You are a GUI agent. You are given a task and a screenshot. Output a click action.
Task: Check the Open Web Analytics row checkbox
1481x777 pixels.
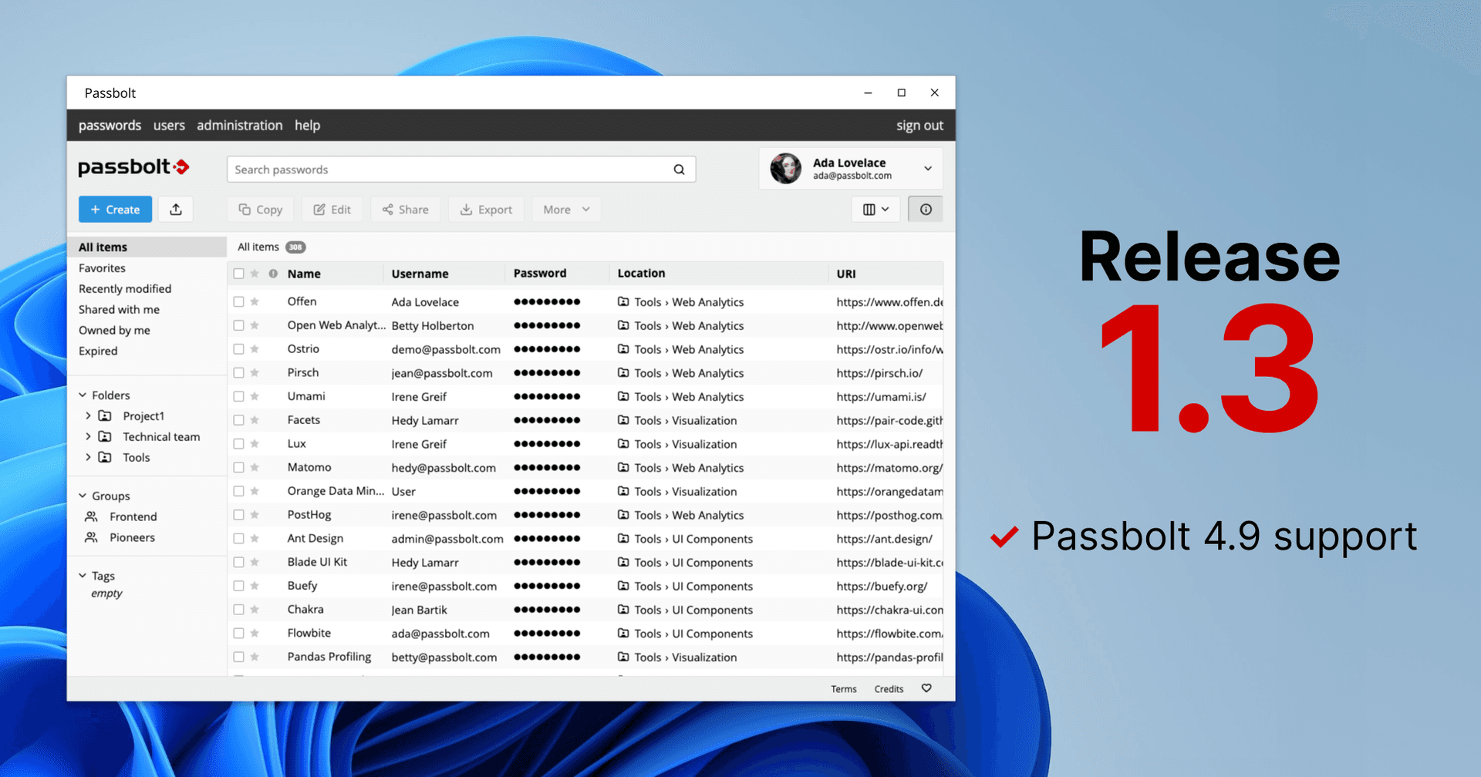click(239, 325)
